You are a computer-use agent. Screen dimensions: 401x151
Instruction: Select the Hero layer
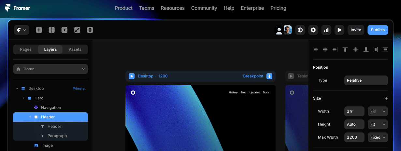coord(50,98)
